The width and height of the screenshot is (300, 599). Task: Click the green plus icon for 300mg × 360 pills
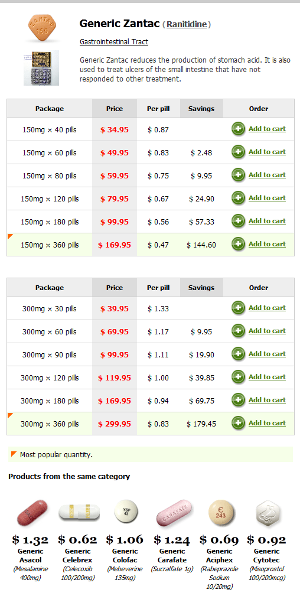click(x=238, y=423)
